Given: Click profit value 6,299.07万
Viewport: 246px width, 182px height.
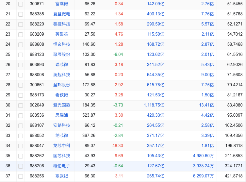Looking at the screenshot, I should [203, 176].
